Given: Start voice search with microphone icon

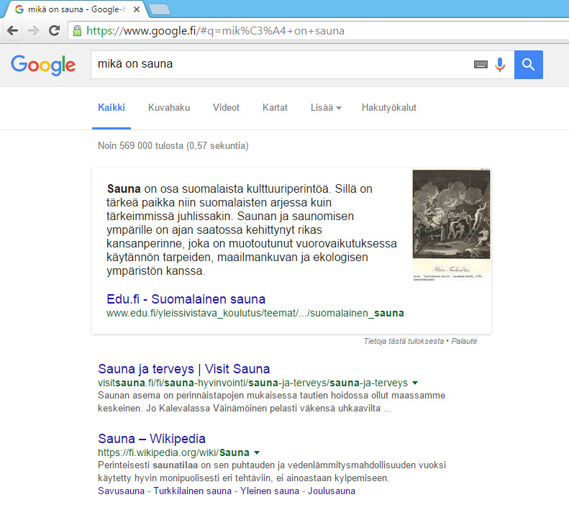Looking at the screenshot, I should pos(500,64).
